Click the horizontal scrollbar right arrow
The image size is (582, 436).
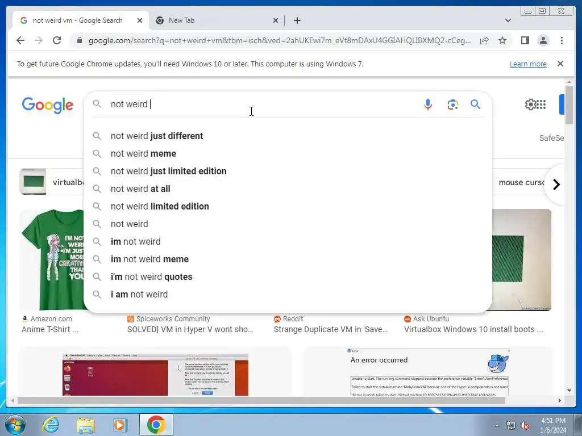tap(560, 400)
